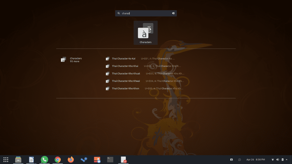This screenshot has height=164, width=292.
Task: Open the file manager from the taskbar
Action: tap(18, 160)
